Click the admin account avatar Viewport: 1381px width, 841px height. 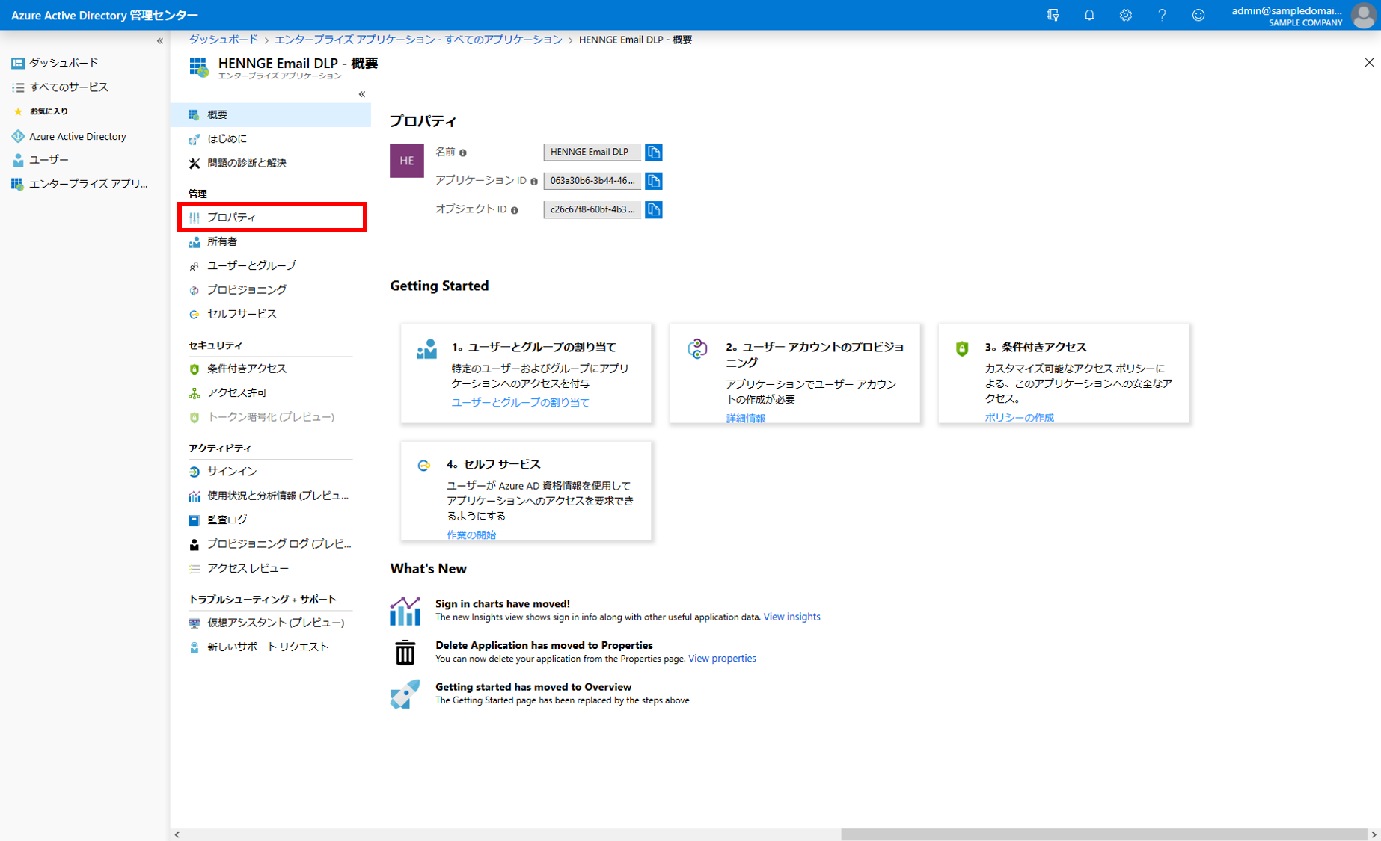tap(1365, 15)
